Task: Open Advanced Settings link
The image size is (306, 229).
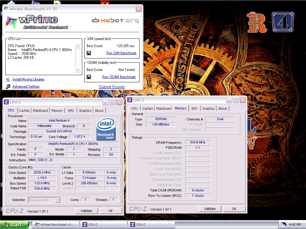Action: click(x=26, y=86)
